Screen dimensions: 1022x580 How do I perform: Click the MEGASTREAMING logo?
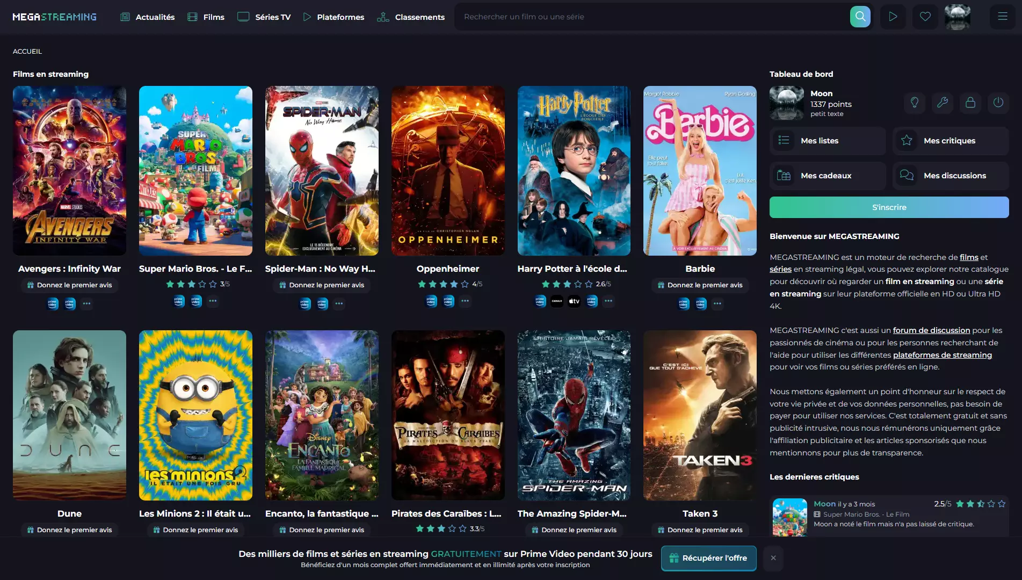click(x=54, y=17)
